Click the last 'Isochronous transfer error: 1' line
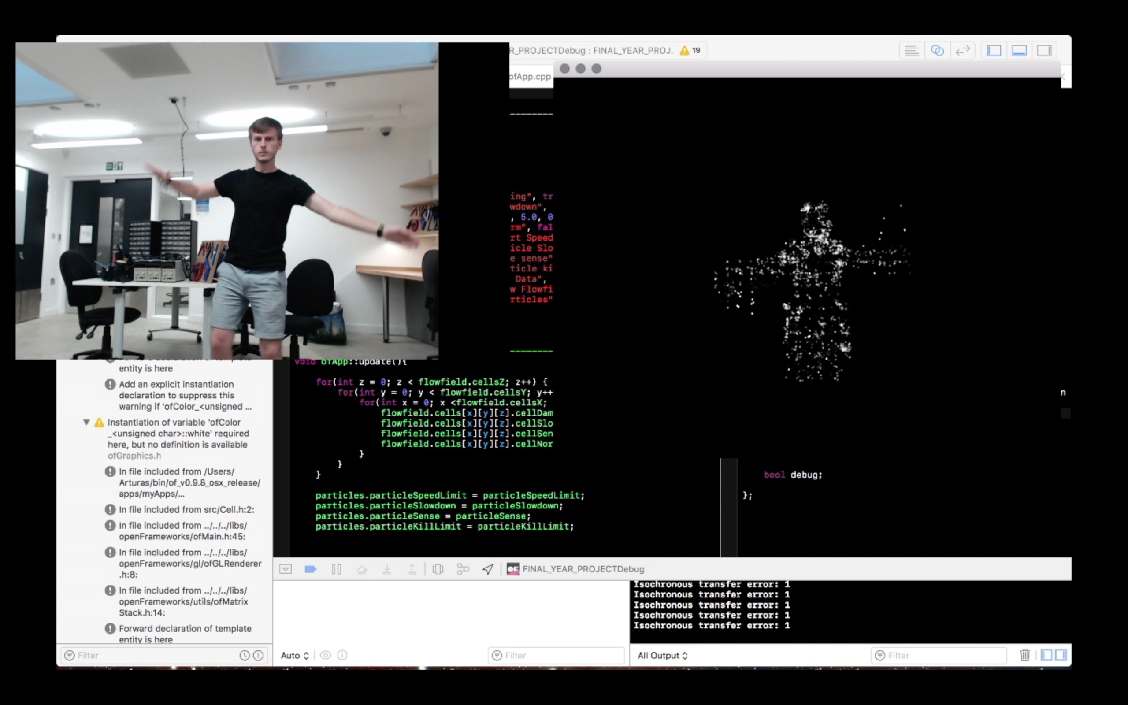This screenshot has width=1128, height=705. tap(711, 625)
